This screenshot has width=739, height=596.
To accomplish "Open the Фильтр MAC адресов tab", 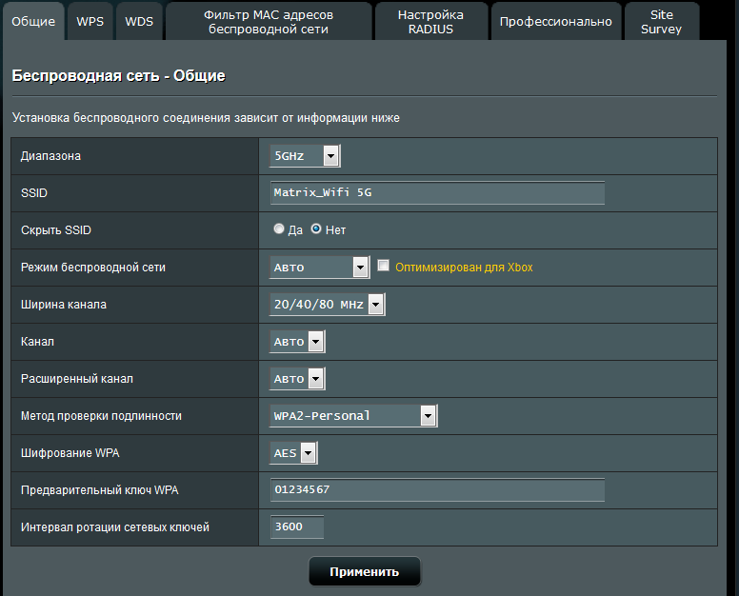I will (x=268, y=21).
